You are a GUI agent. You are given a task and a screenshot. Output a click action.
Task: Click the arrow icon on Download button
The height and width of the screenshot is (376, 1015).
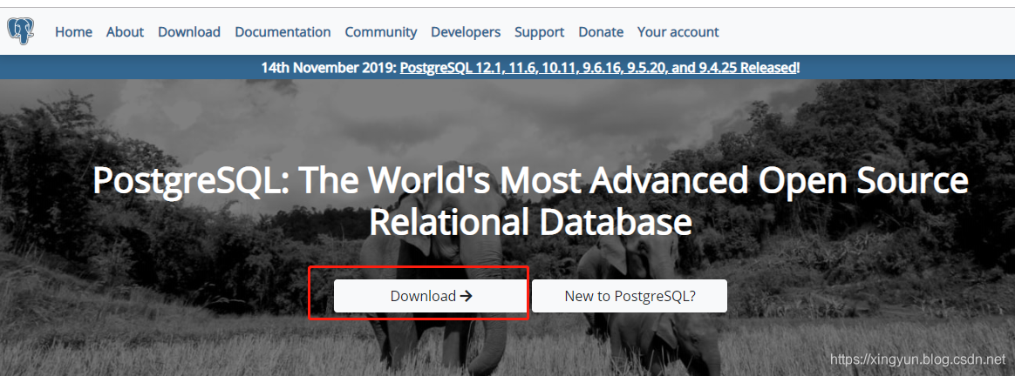[466, 296]
